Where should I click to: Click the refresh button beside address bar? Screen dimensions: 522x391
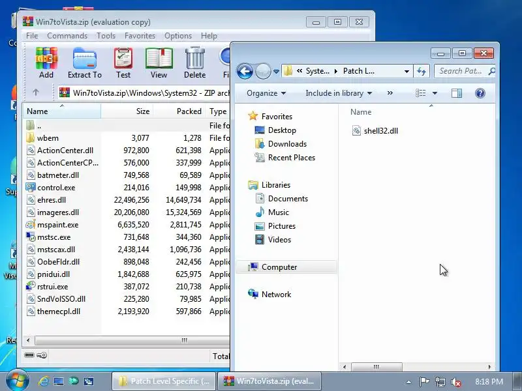[422, 71]
